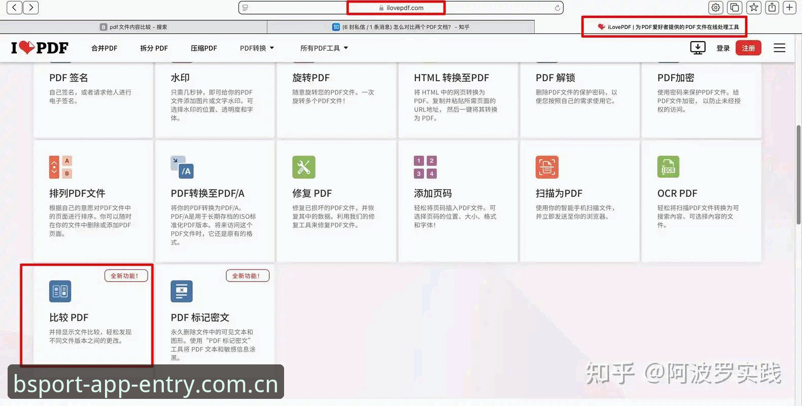Click the PDF转换至PDF/A tool icon

[x=182, y=167]
